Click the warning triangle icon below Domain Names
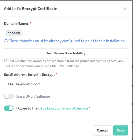This screenshot has width=133, height=140. [x=6, y=41]
